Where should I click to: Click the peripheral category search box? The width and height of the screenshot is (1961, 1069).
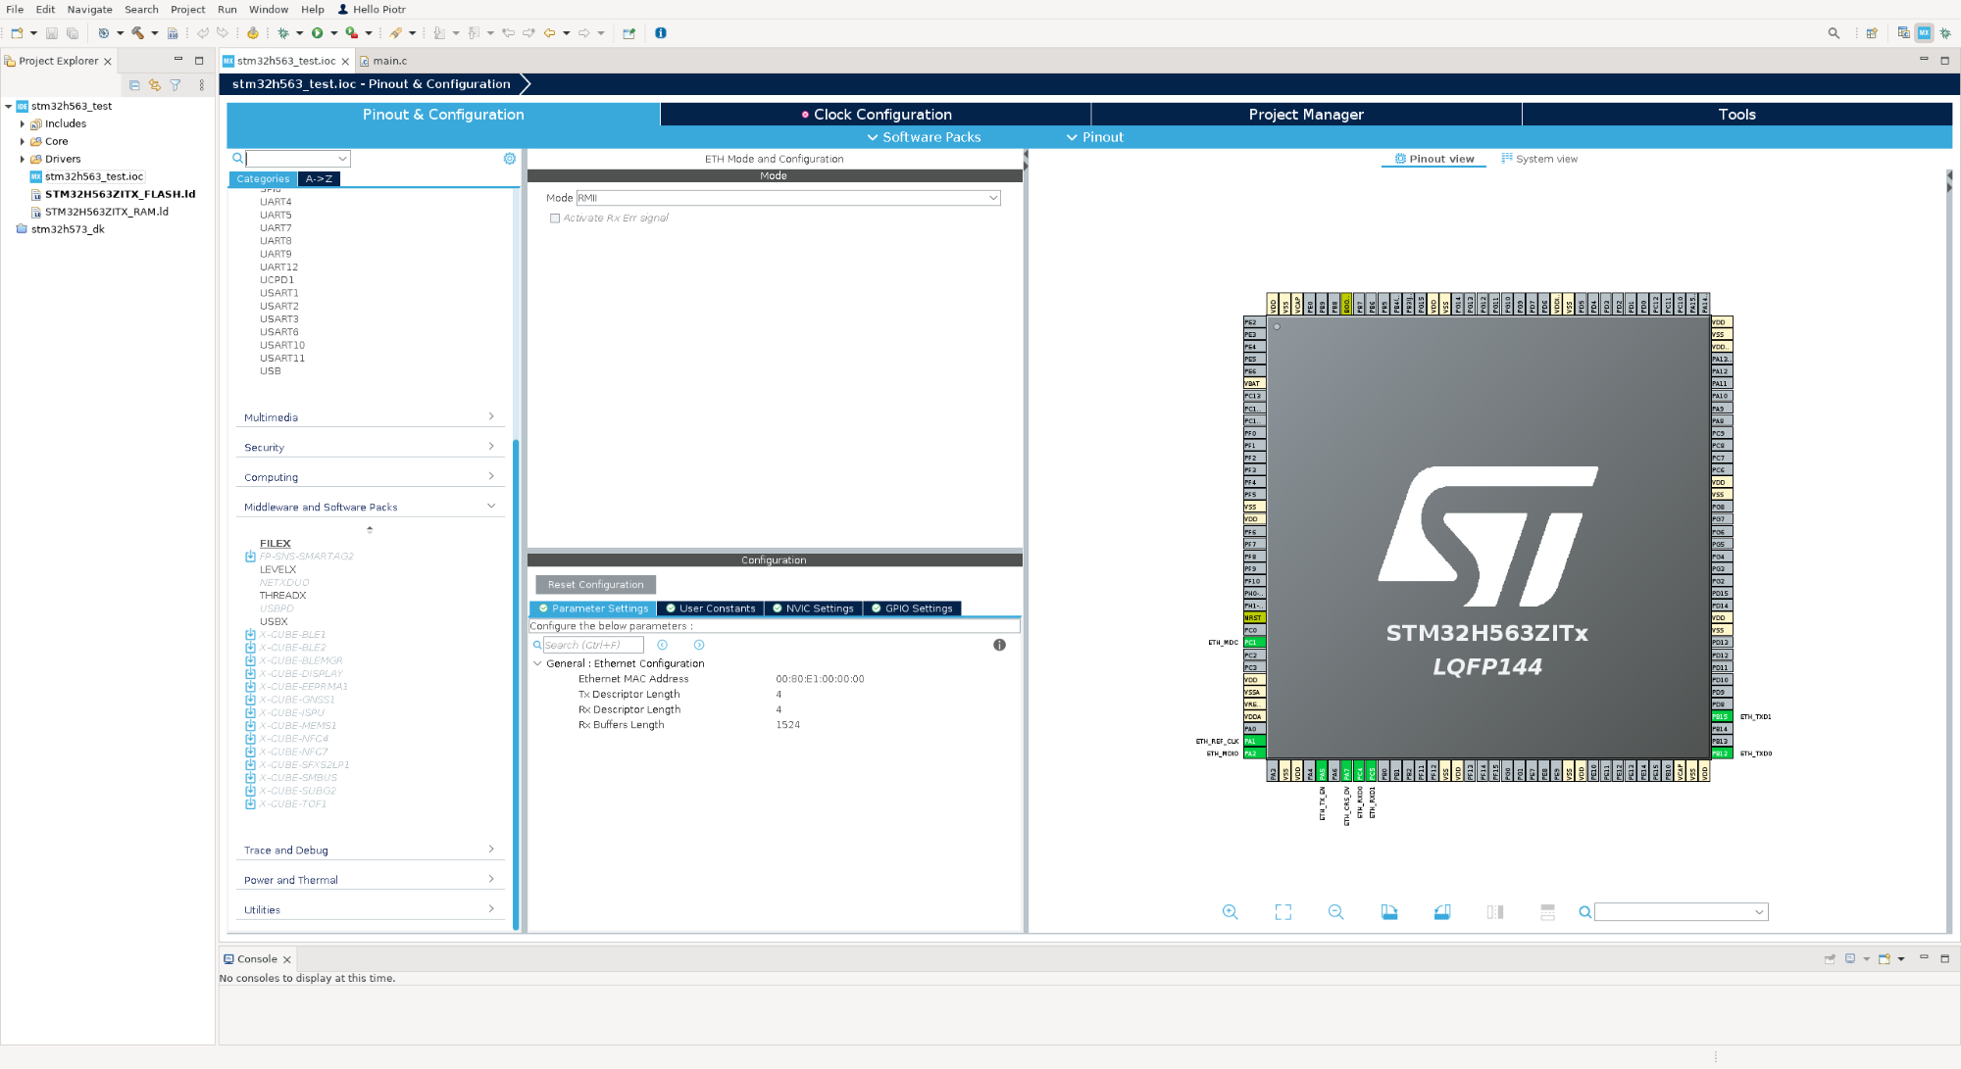(297, 159)
